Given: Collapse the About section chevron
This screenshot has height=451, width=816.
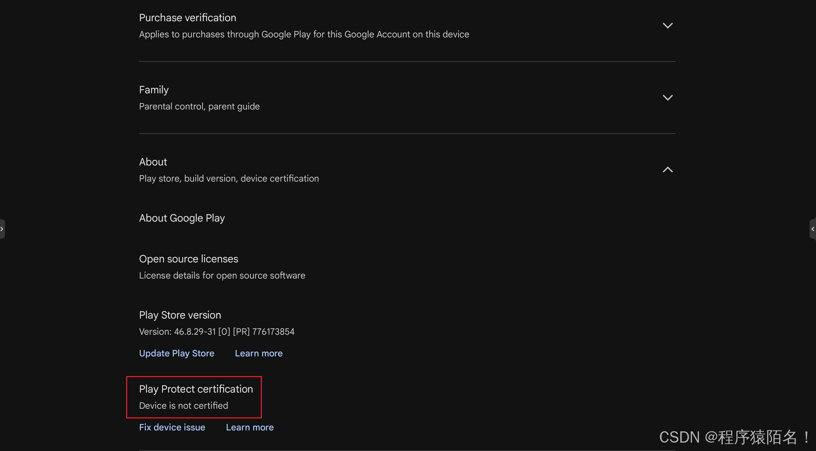Looking at the screenshot, I should tap(667, 170).
